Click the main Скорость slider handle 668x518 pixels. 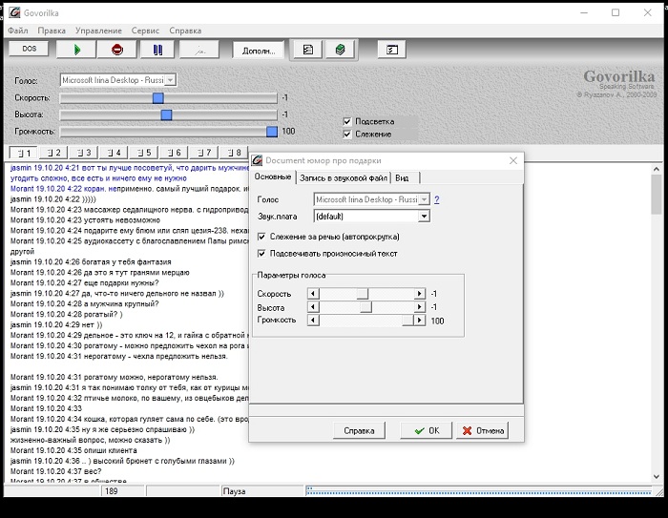point(158,98)
